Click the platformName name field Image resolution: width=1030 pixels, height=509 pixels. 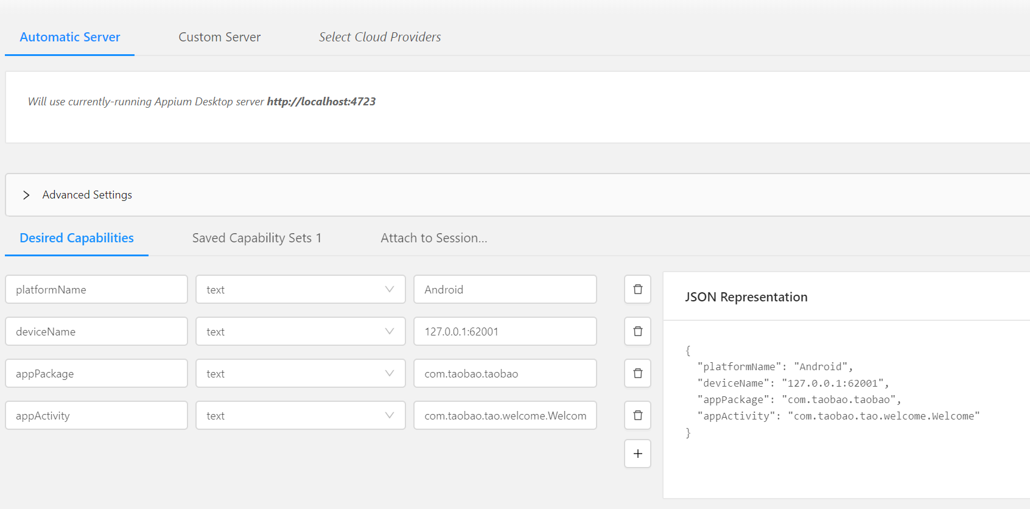point(96,289)
